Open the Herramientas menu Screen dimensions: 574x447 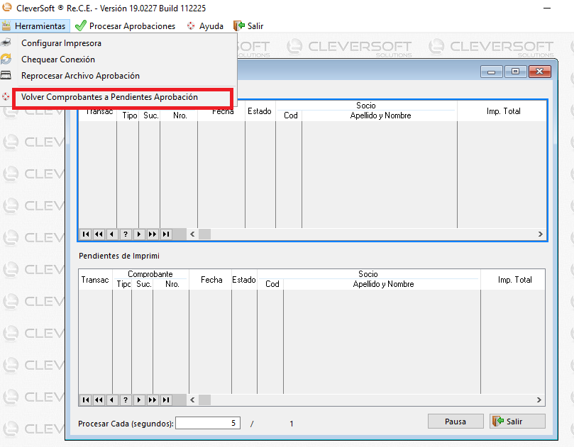point(34,26)
